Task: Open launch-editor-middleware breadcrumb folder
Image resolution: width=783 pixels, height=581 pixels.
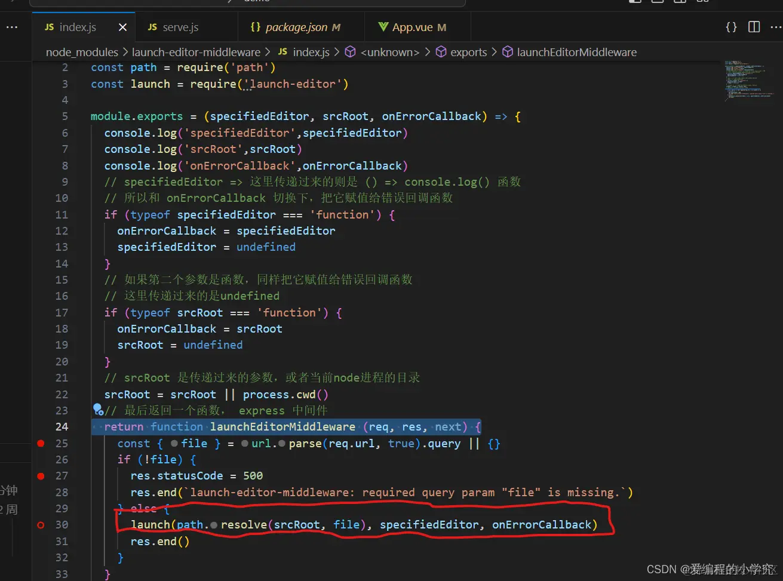Action: (x=196, y=52)
